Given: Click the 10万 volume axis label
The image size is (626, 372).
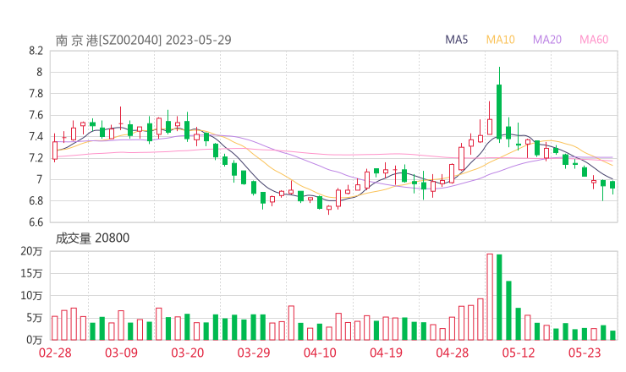Looking at the screenshot, I should coord(31,296).
